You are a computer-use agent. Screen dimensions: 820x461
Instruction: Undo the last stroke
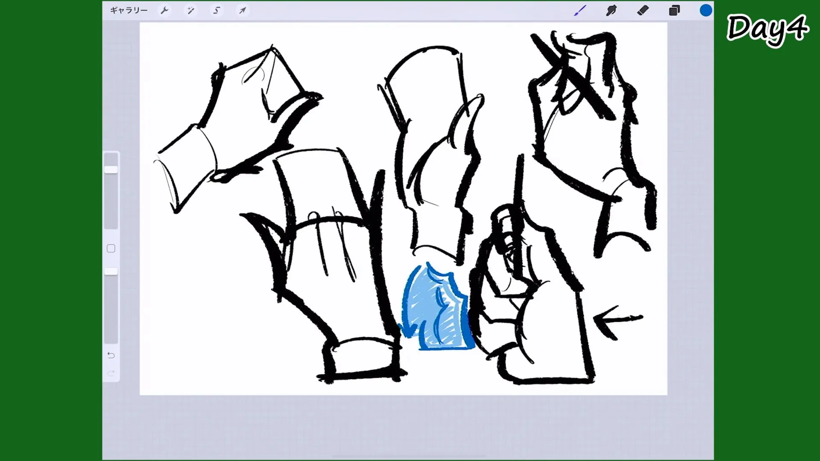(x=111, y=355)
